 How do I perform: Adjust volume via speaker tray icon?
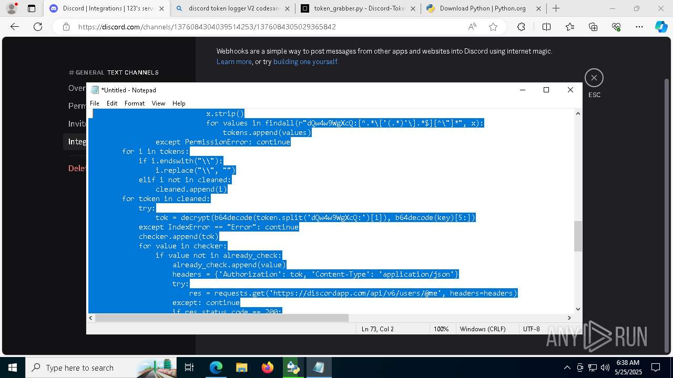tap(605, 367)
